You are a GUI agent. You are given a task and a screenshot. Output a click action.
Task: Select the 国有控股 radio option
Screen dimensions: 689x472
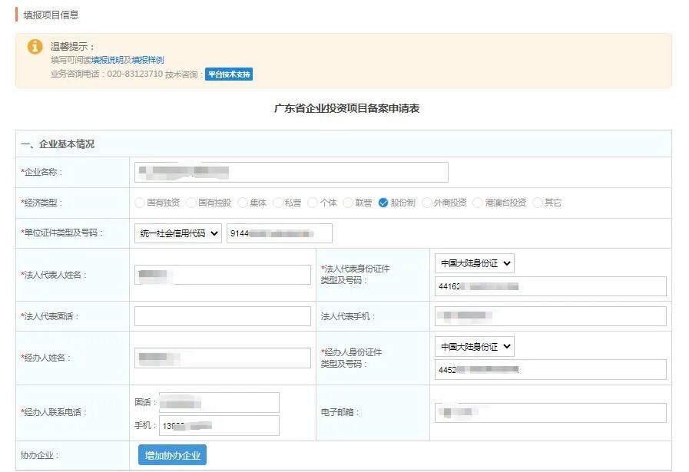[190, 203]
